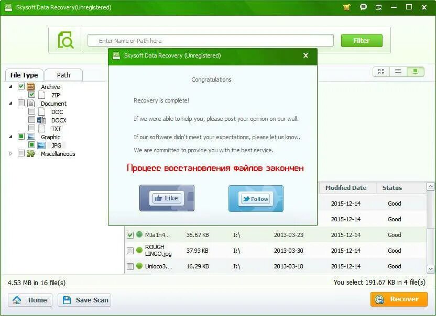The image size is (436, 316).
Task: Click the Document page icon
Action: 30,103
